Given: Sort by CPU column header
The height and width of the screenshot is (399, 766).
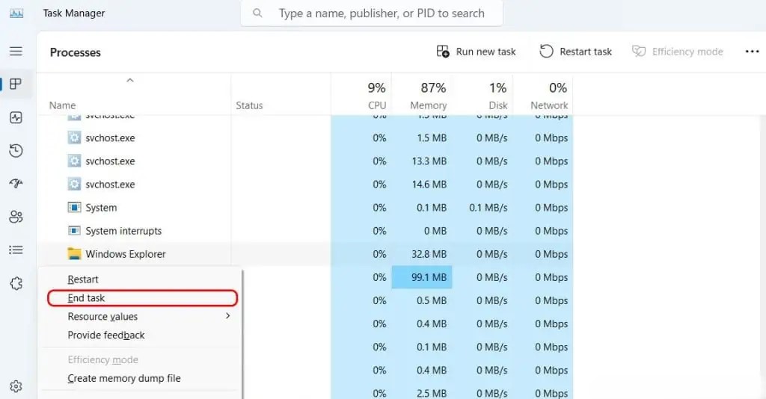Looking at the screenshot, I should click(361, 96).
